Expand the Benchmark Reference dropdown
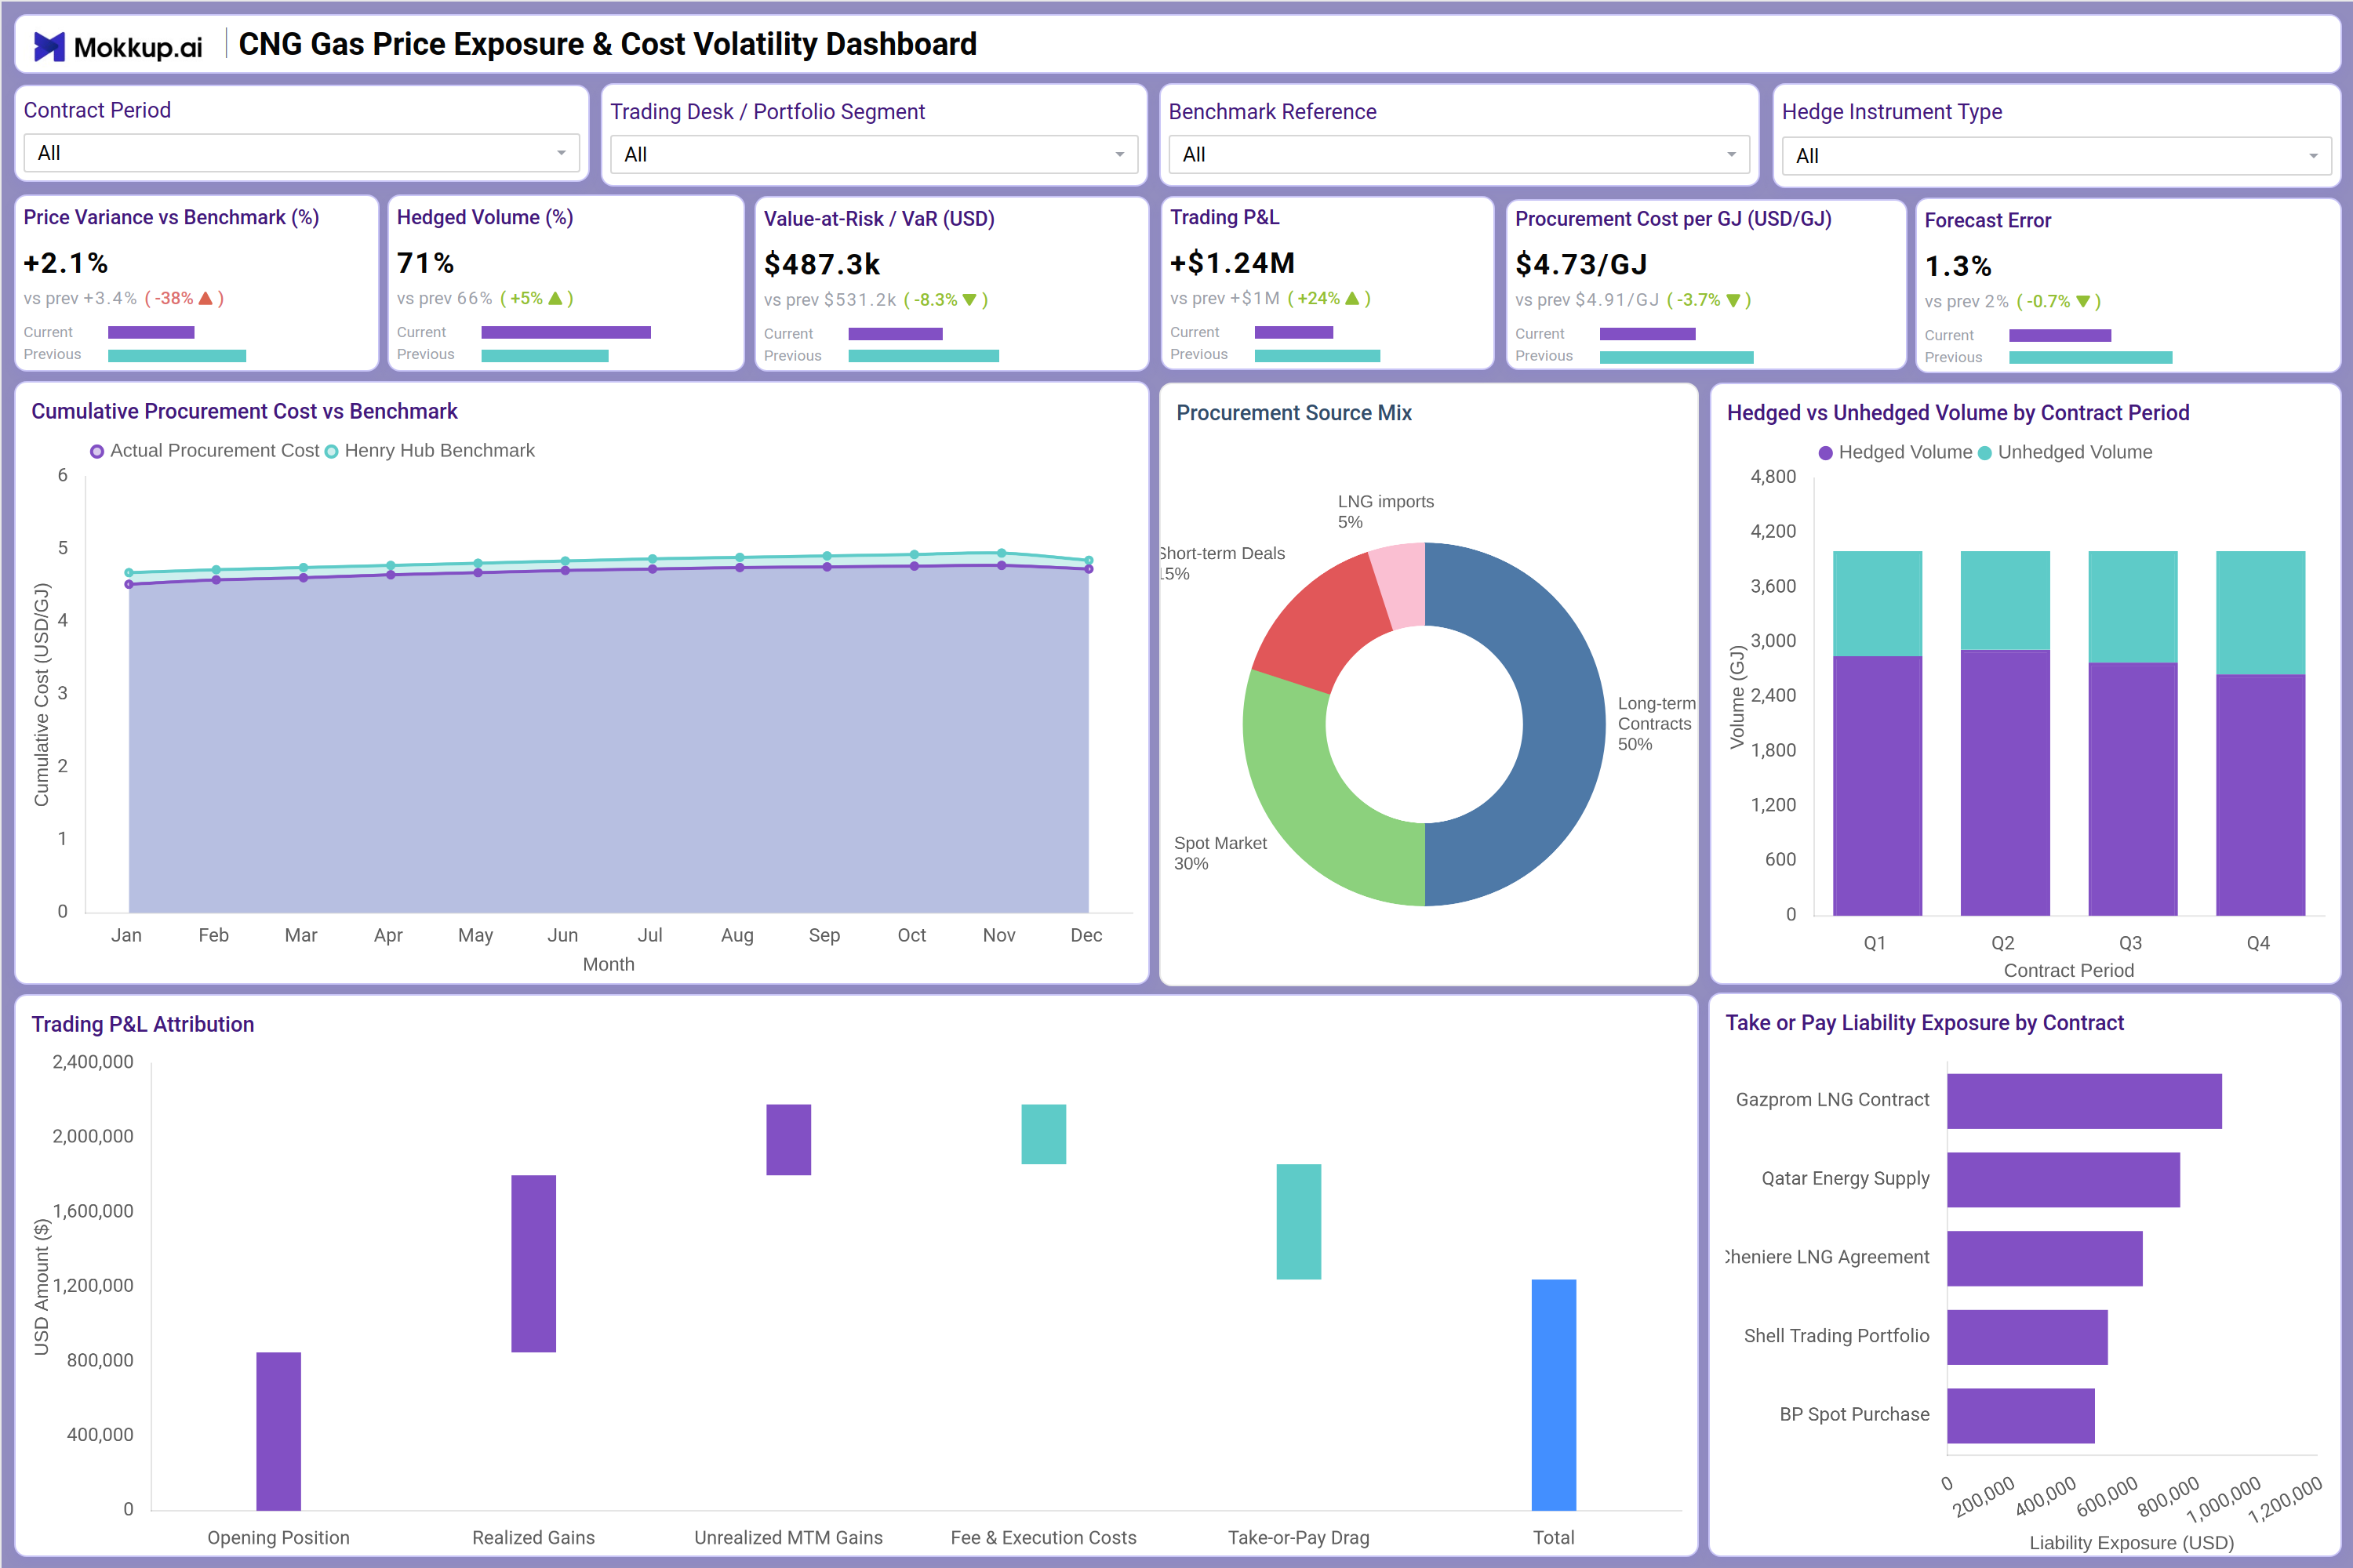 point(1459,155)
